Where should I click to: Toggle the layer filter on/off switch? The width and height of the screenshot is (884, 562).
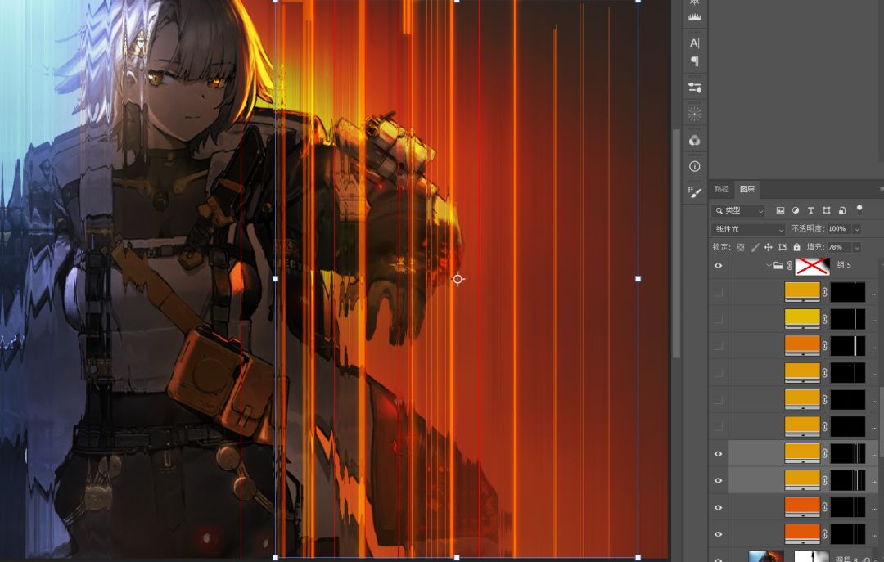click(x=859, y=209)
